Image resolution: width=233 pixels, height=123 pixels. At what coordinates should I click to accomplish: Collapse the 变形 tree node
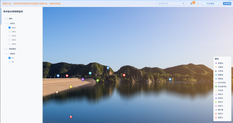[4, 19]
